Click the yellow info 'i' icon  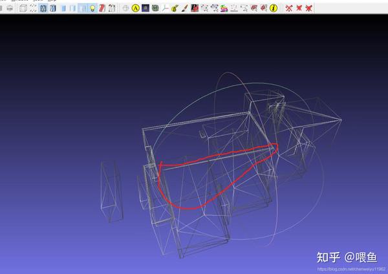pos(274,8)
